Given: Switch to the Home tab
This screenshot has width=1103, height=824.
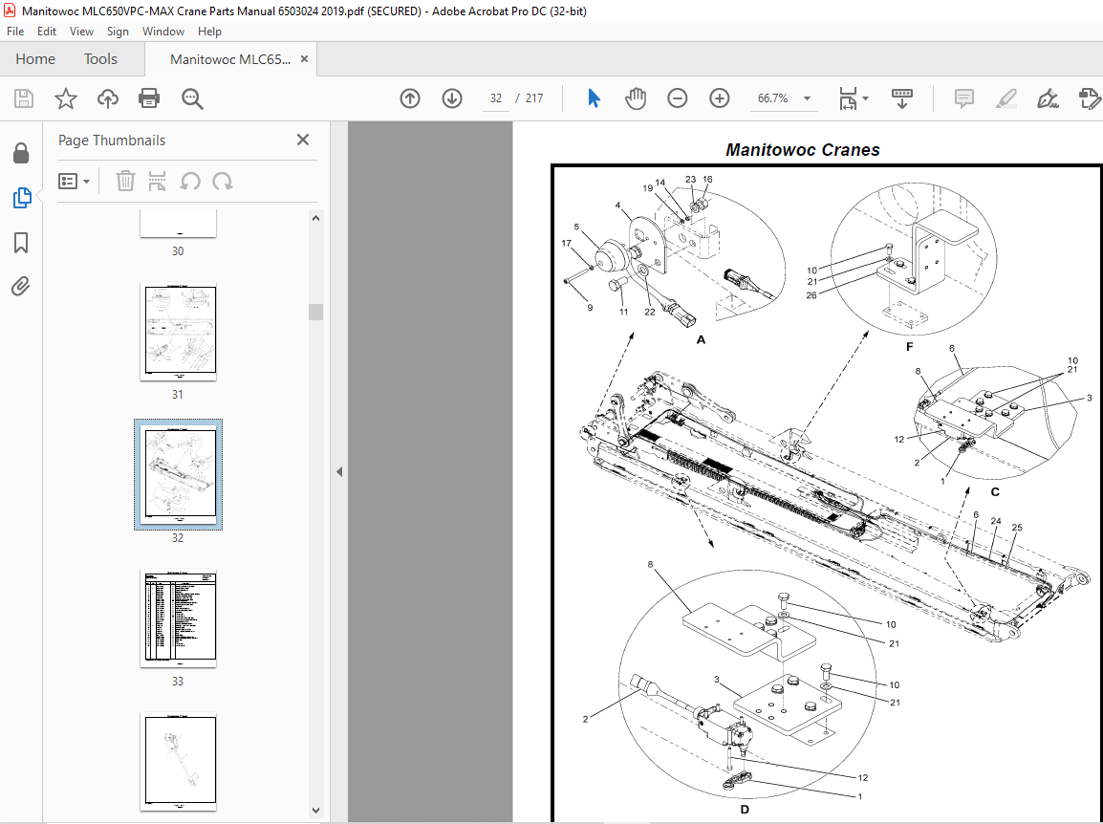Looking at the screenshot, I should pyautogui.click(x=35, y=59).
